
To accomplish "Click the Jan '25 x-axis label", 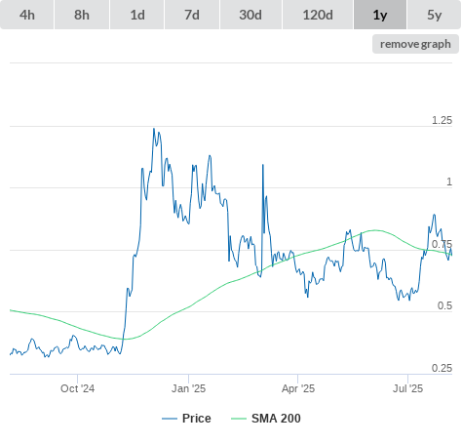I will click(188, 388).
